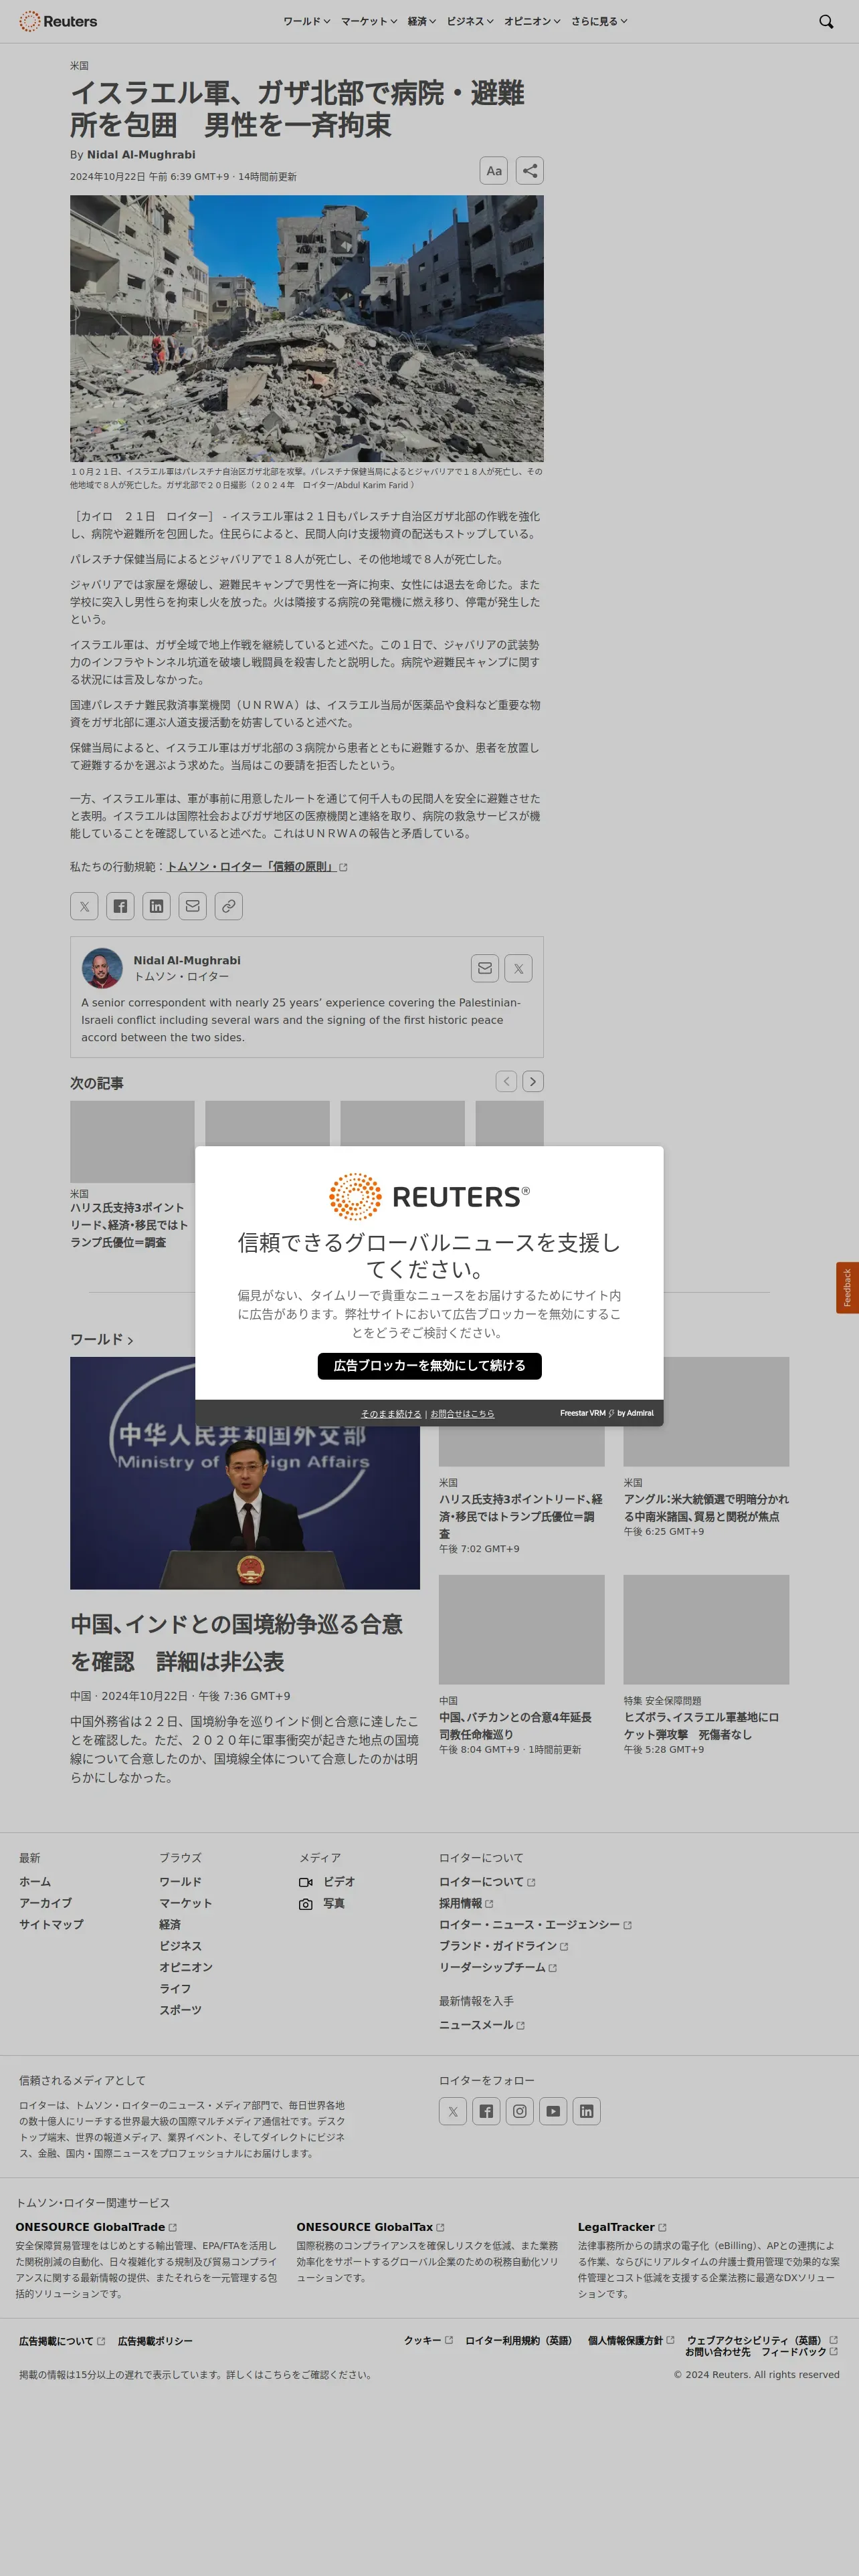Open 採用情報 footer link
This screenshot has height=2576, width=859.
466,1903
